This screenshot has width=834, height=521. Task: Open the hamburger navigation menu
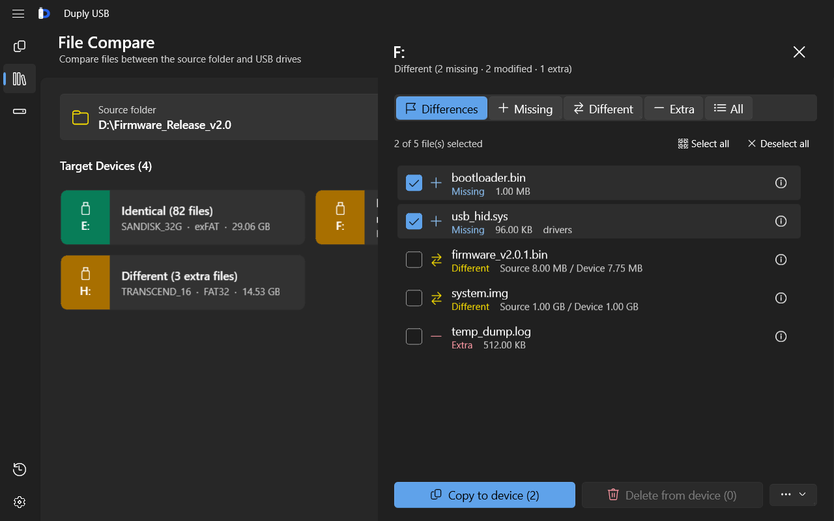[x=18, y=14]
